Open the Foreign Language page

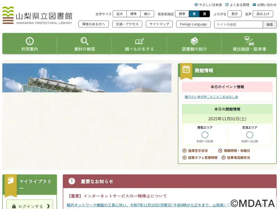coord(193,24)
